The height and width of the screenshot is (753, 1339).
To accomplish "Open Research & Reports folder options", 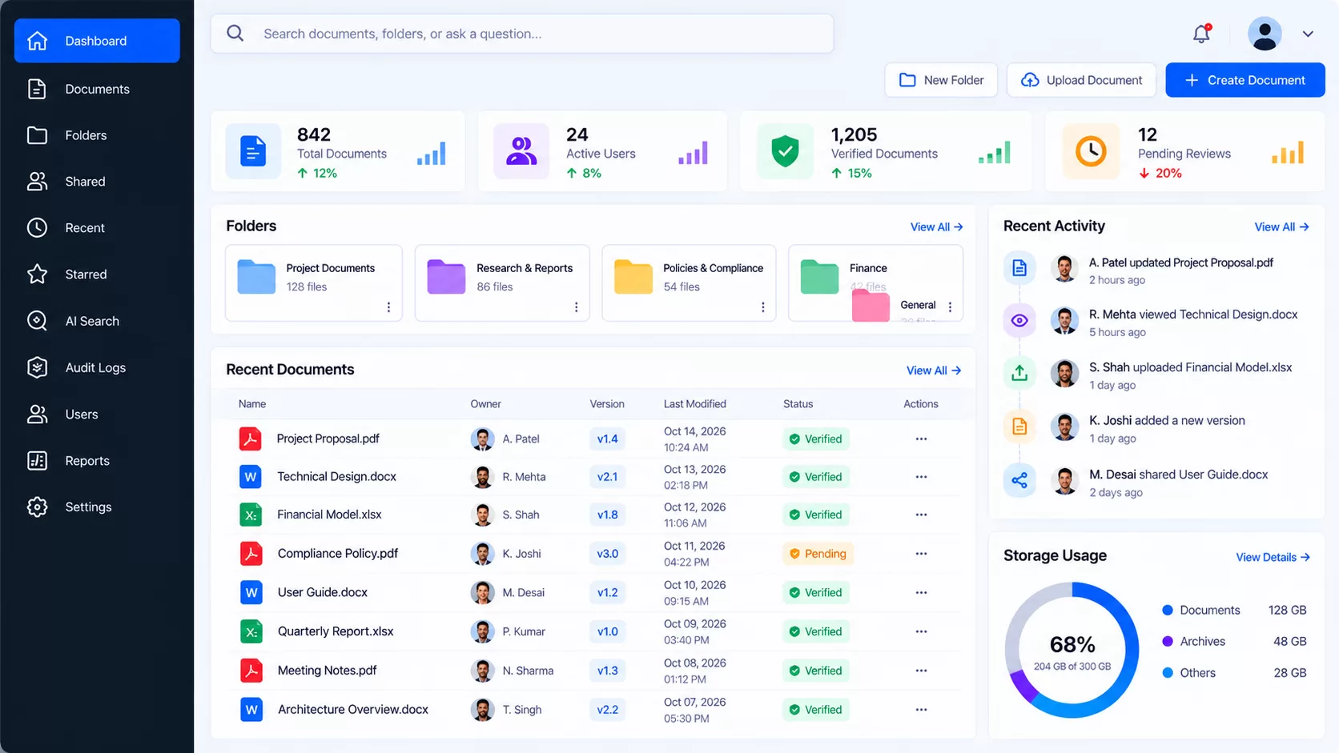I will pyautogui.click(x=576, y=307).
